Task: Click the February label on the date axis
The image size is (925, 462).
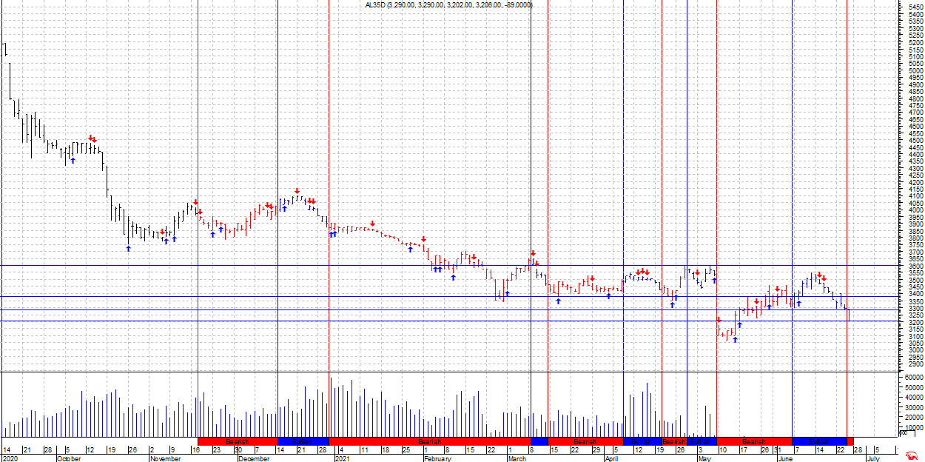Action: point(437,458)
